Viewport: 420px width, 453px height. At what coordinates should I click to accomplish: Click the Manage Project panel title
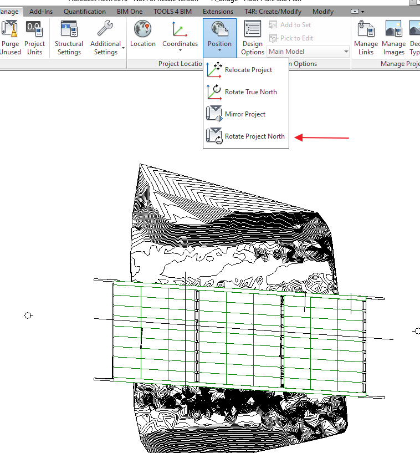[x=400, y=64]
